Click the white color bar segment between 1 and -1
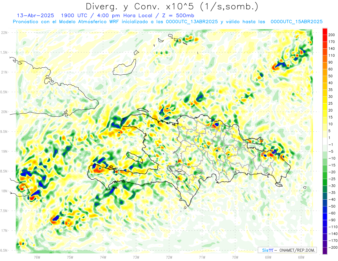The width and height of the screenshot is (338, 261). pyautogui.click(x=325, y=141)
